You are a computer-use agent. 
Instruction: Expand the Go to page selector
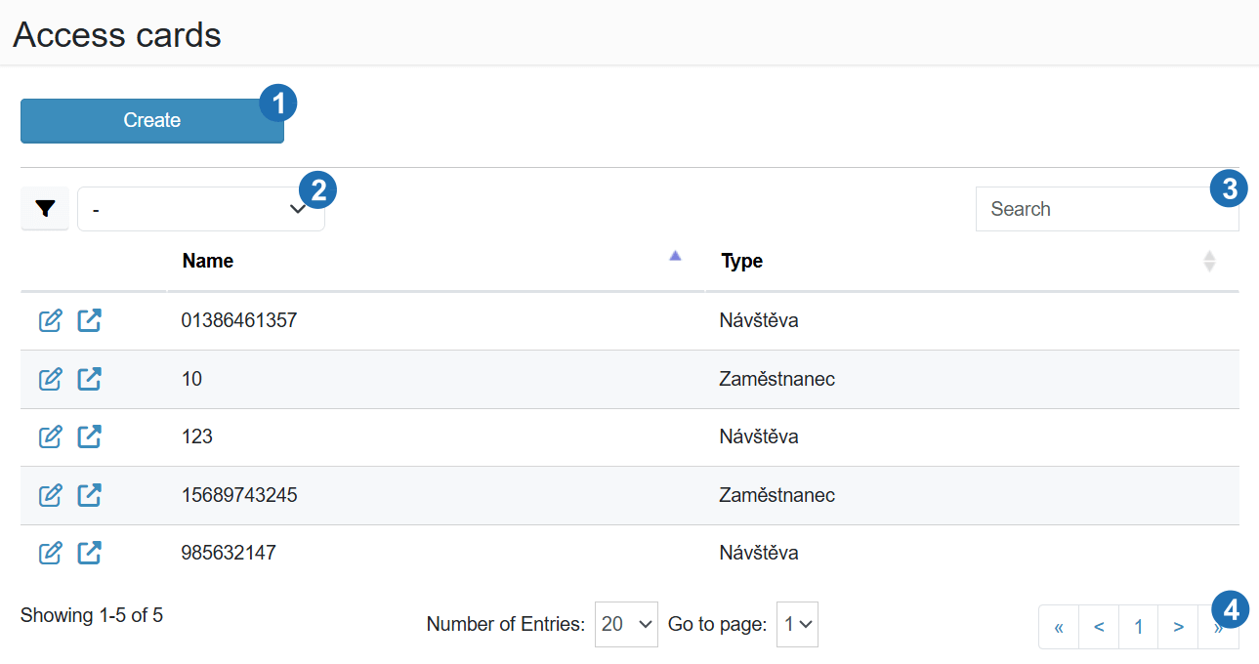coord(797,624)
